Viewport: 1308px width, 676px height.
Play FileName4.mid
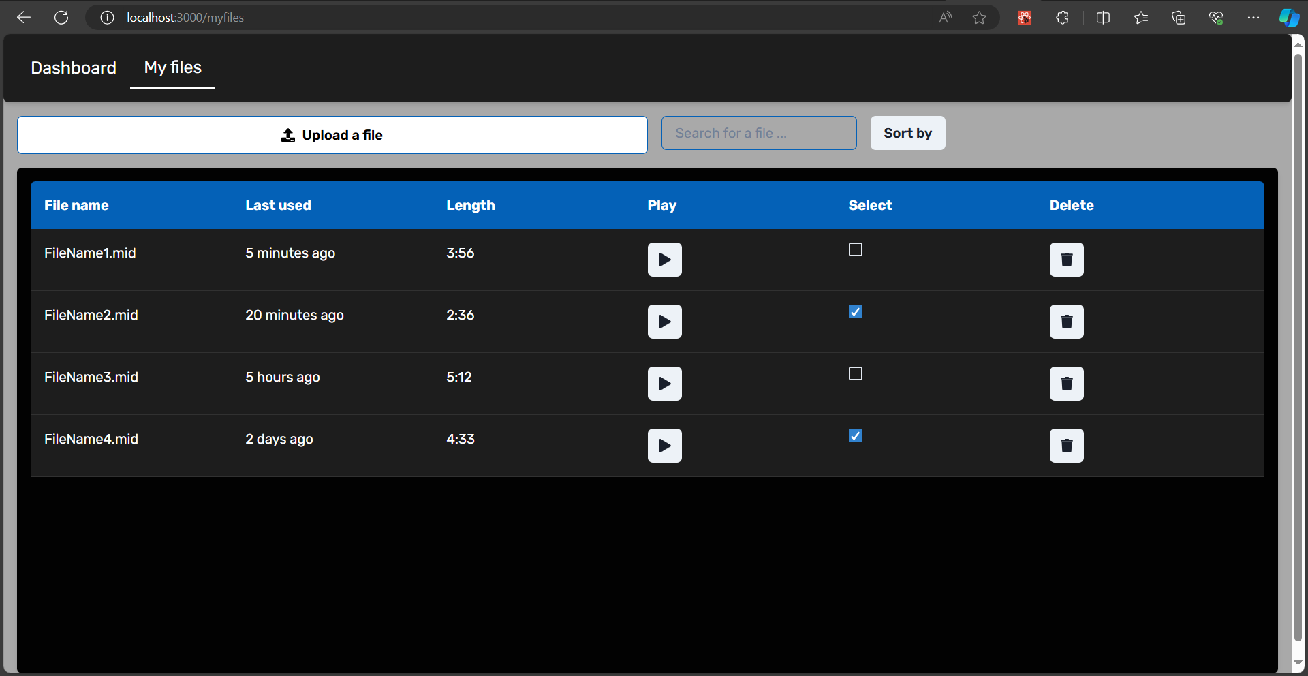point(664,446)
